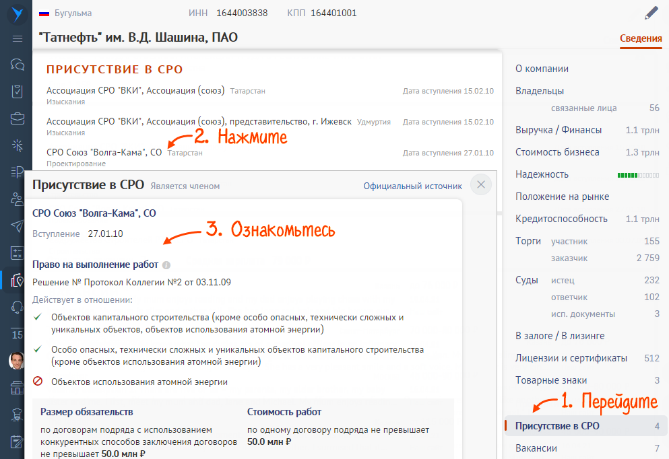The width and height of the screenshot is (669, 459).
Task: Click the paper plane icon in sidebar
Action: pos(17,226)
